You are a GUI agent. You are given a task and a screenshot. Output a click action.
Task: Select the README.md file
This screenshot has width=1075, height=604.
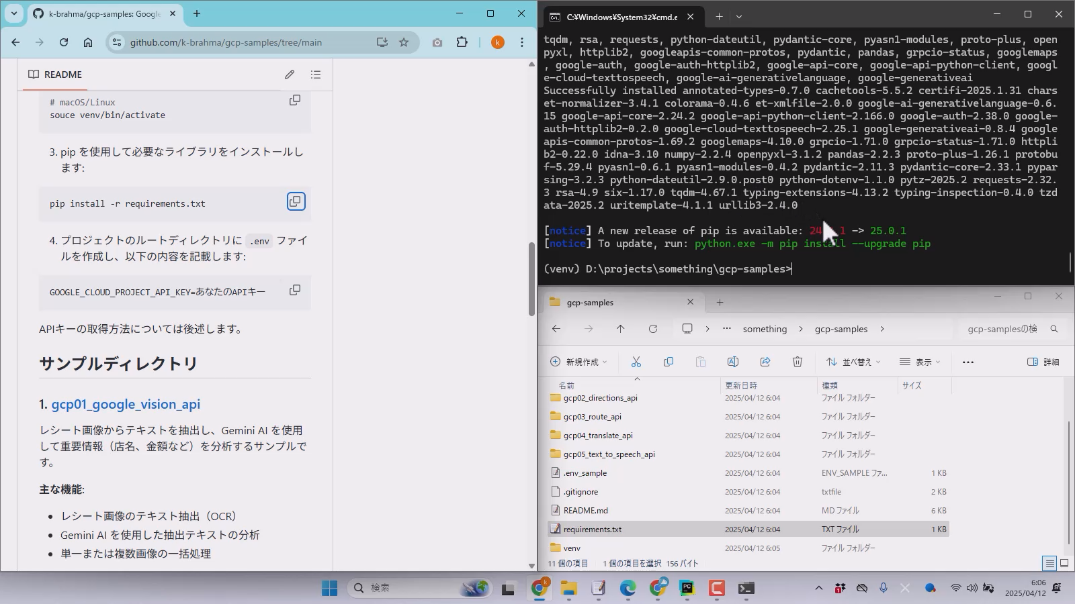(x=585, y=511)
